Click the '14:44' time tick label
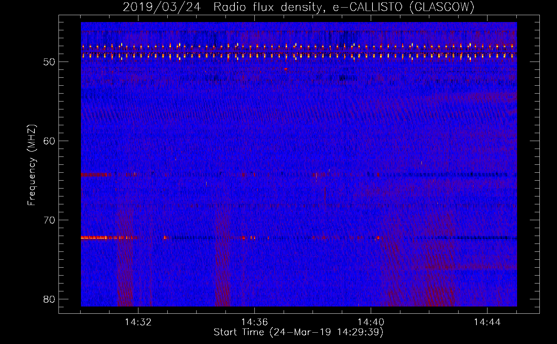557x344 pixels. (487, 322)
